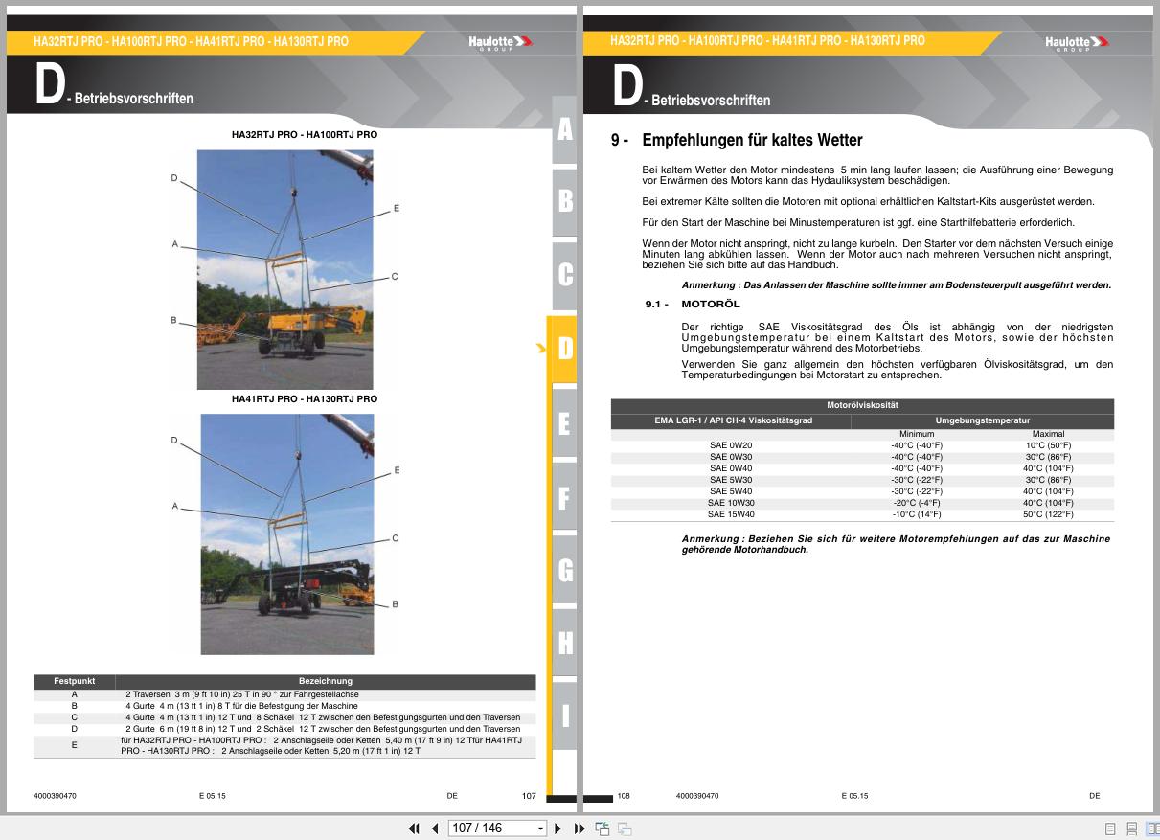Select two-page facing view

[x=1152, y=829]
